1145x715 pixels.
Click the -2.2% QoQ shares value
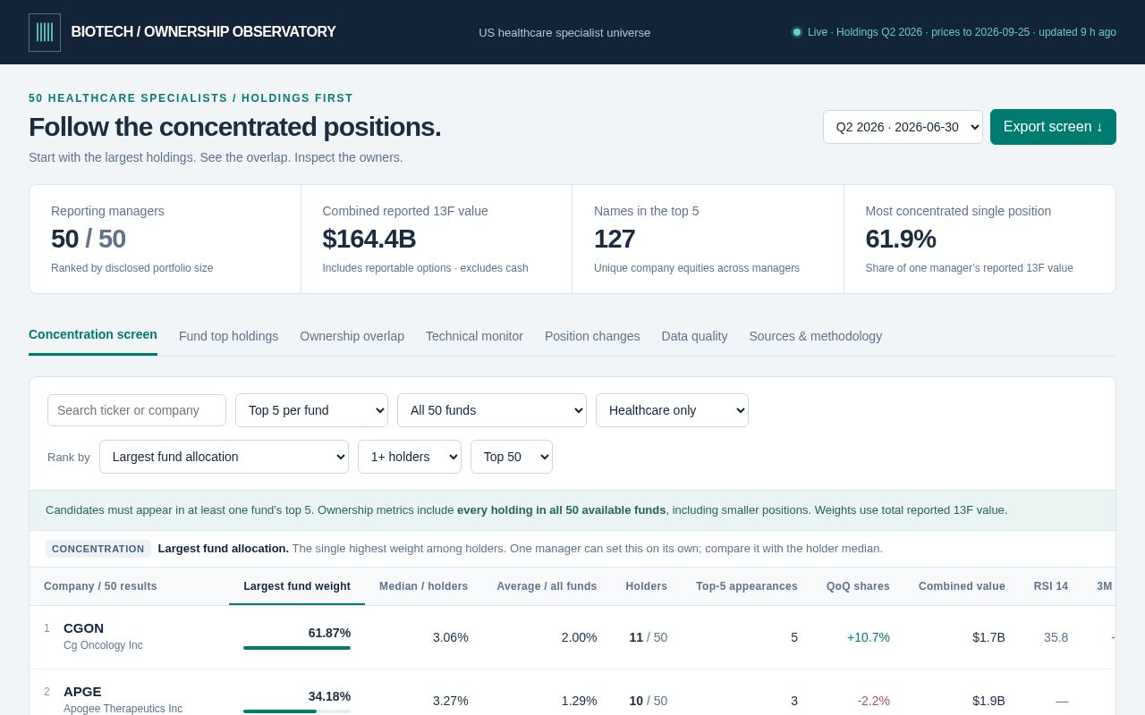pos(874,701)
